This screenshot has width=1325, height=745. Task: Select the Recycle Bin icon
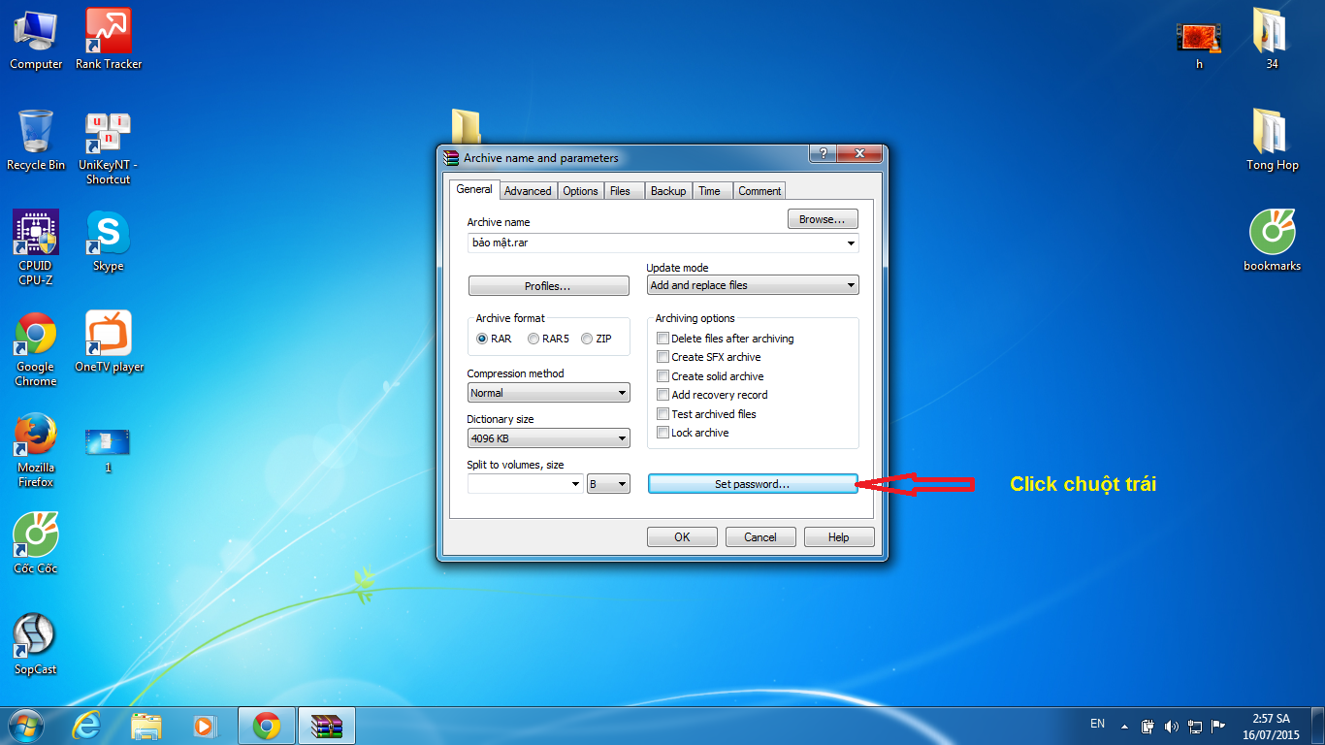point(36,141)
